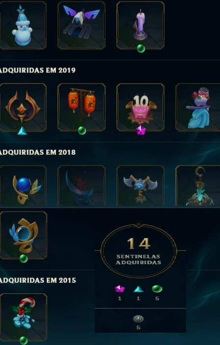
Task: Select the crossed battle axes ward
Action: tap(140, 186)
